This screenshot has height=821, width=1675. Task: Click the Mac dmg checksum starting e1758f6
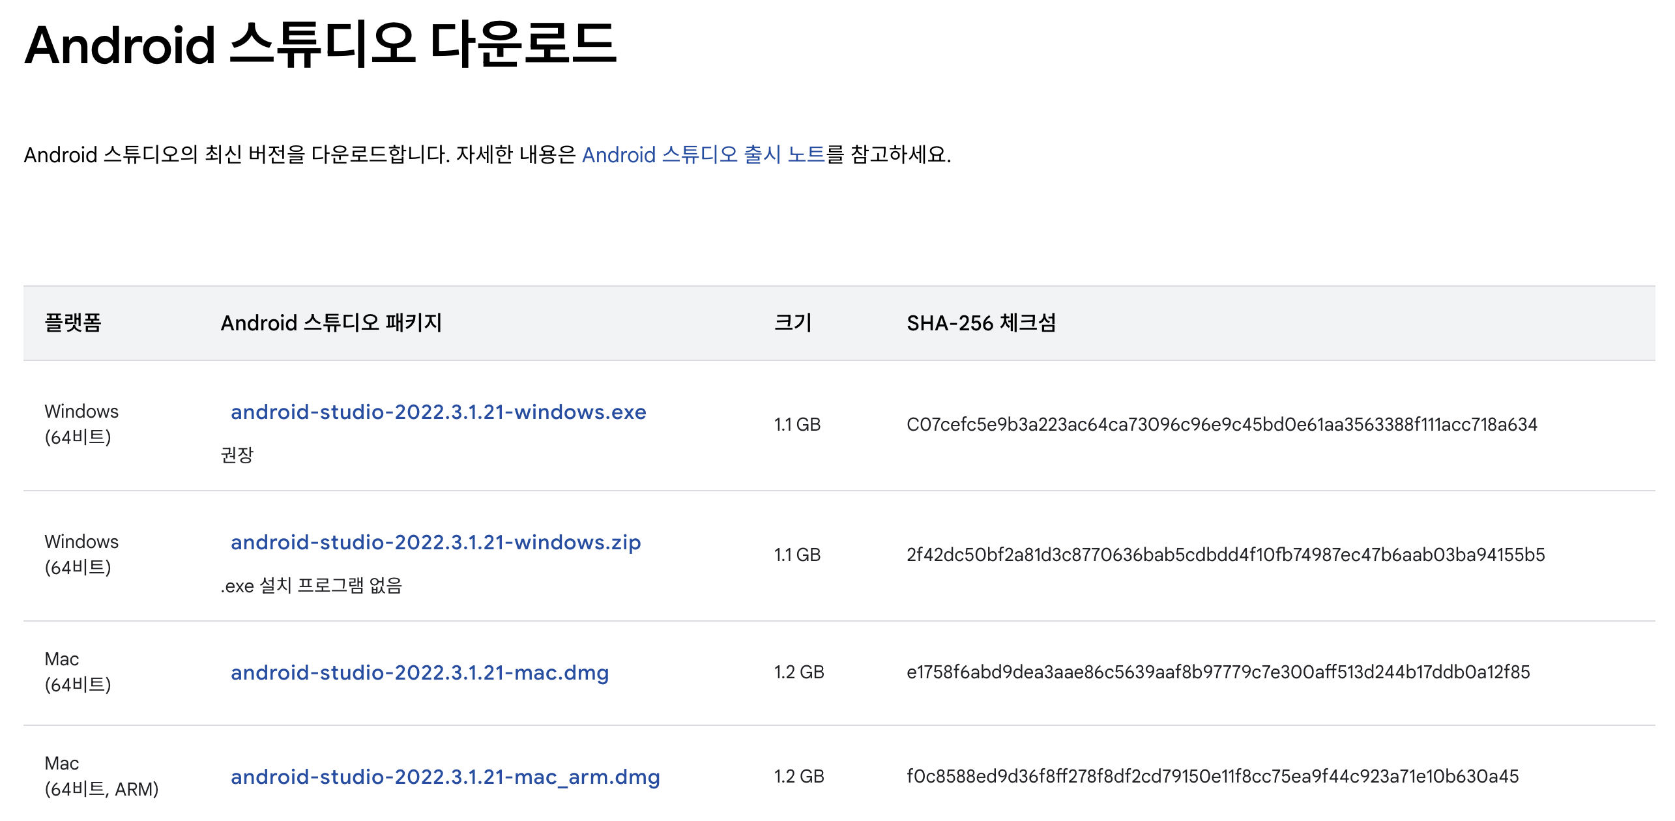1217,672
